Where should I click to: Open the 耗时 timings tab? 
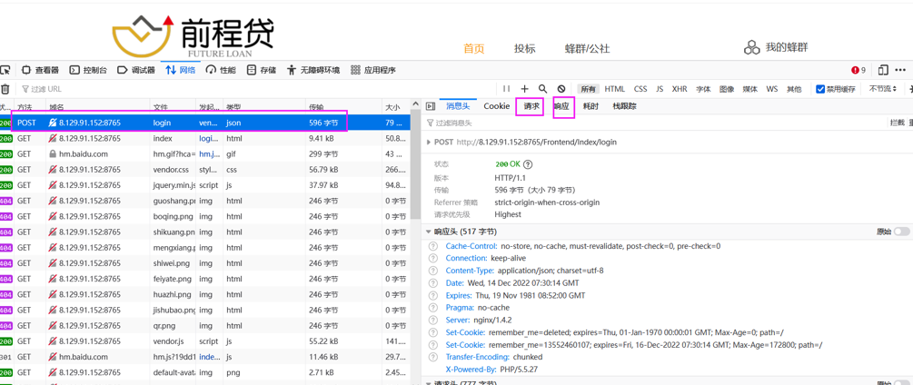click(x=590, y=106)
